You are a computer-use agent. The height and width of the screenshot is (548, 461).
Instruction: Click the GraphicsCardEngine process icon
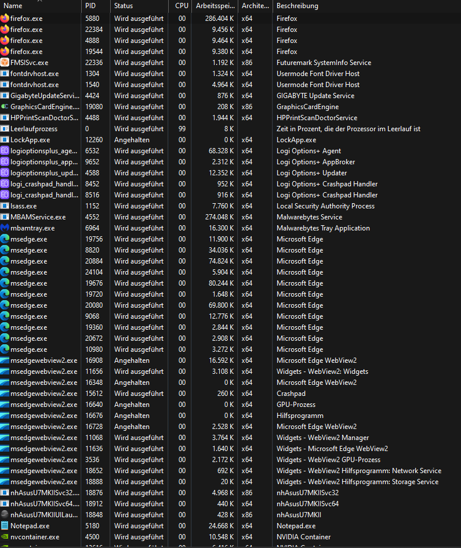coord(5,107)
